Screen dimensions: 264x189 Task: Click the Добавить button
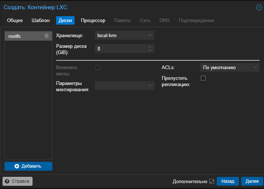28,166
